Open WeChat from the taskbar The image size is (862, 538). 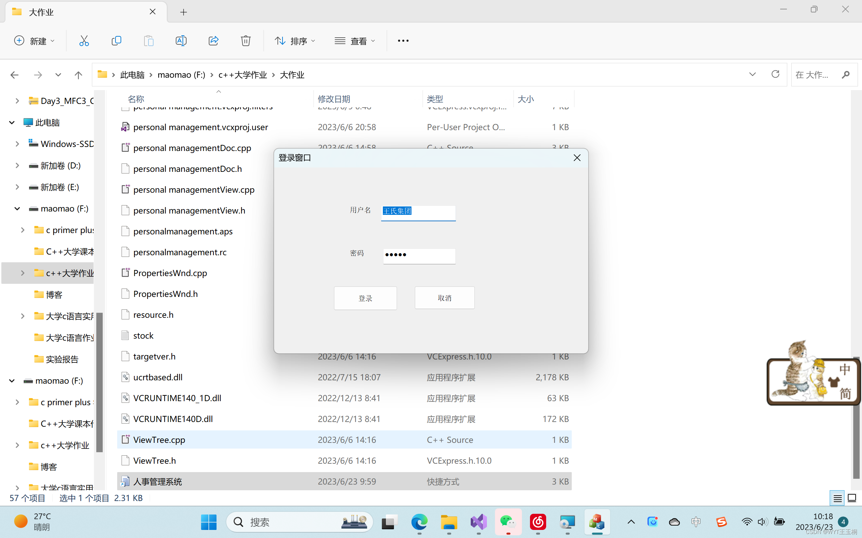pyautogui.click(x=508, y=522)
